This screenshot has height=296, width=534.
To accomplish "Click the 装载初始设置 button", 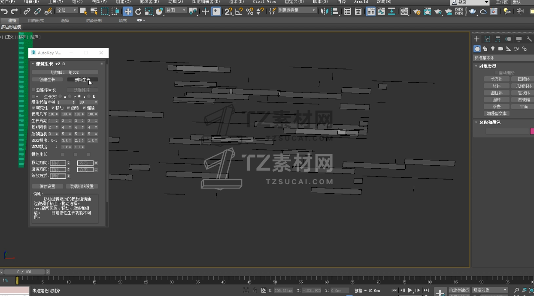I will pyautogui.click(x=82, y=186).
